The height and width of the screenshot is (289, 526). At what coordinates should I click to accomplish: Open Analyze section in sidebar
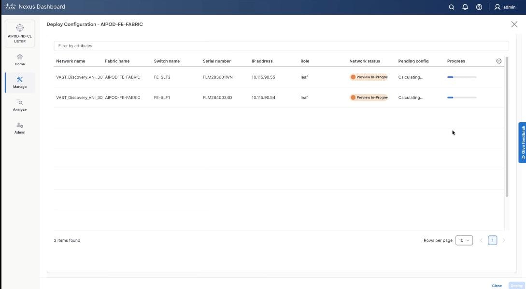pyautogui.click(x=20, y=105)
